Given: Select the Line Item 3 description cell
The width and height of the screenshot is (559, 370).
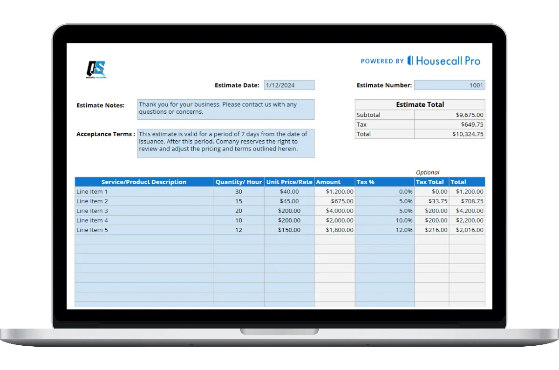Looking at the screenshot, I should [x=144, y=211].
